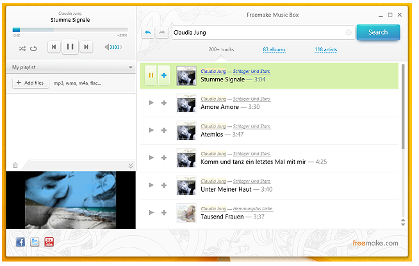Open the Hemmungslos Liebe album link
This screenshot has height=266, width=419.
click(253, 209)
